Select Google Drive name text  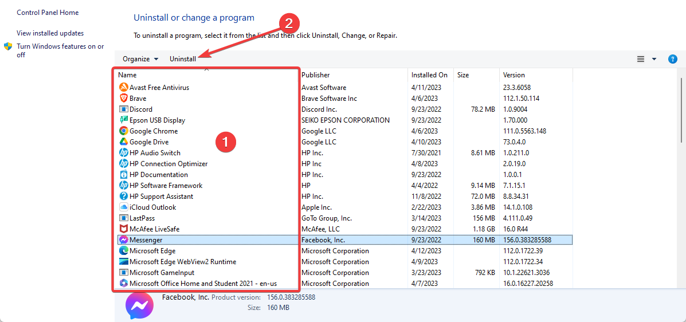149,142
